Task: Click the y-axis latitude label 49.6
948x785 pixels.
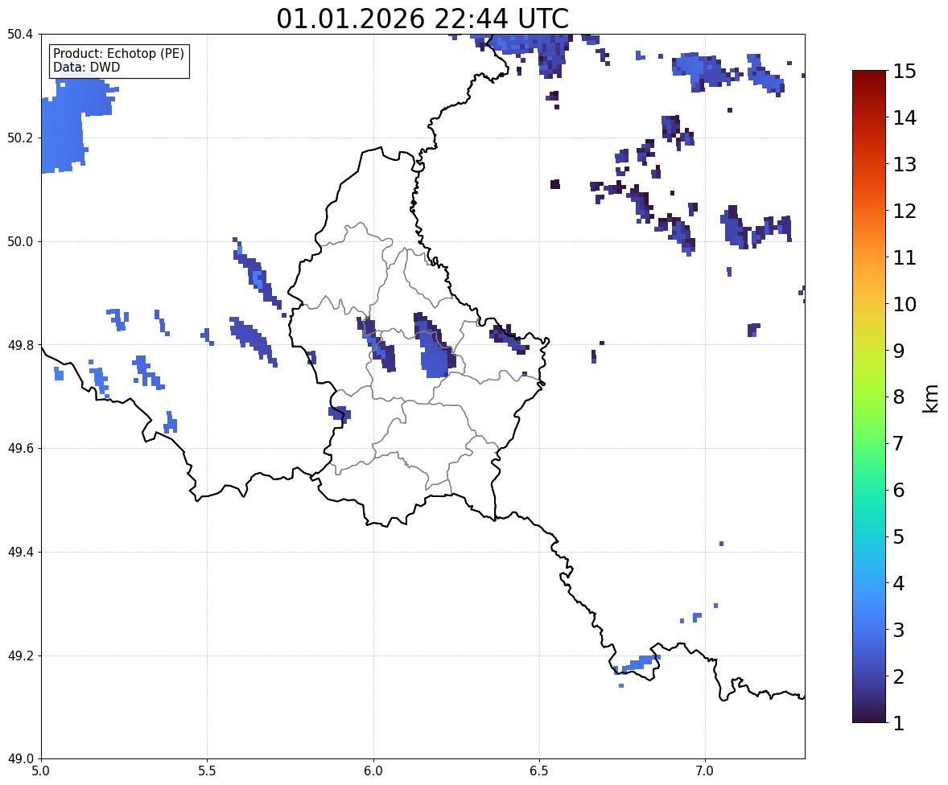Action: (19, 448)
